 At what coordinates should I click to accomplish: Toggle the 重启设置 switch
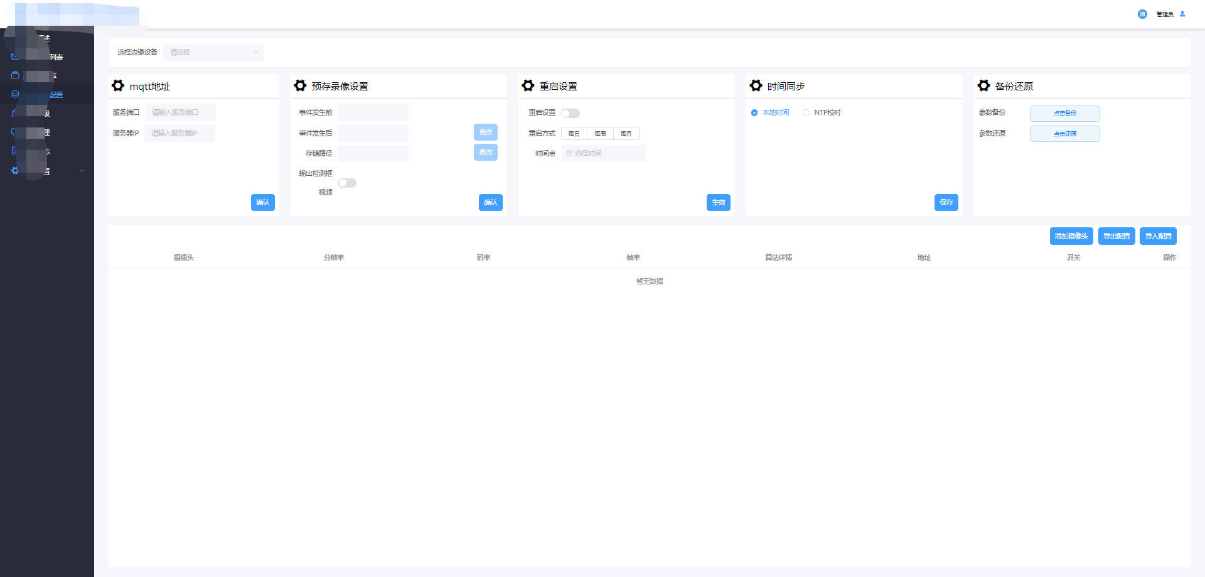[570, 113]
